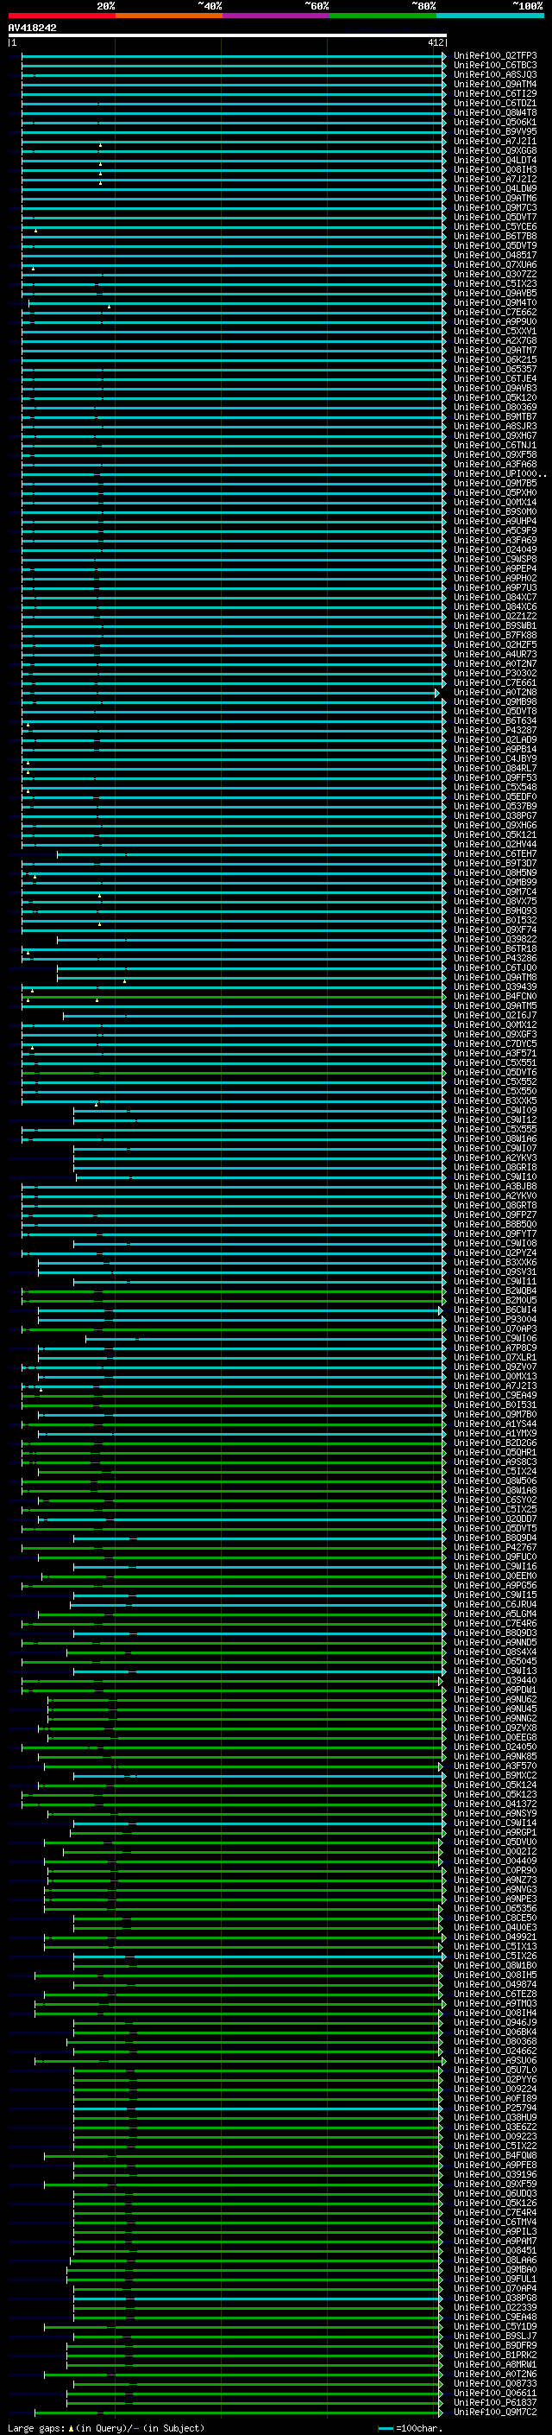Image resolution: width=552 pixels, height=2435 pixels.
Task: Select hit UniRef100_Q7XUA6
Action: (495, 264)
